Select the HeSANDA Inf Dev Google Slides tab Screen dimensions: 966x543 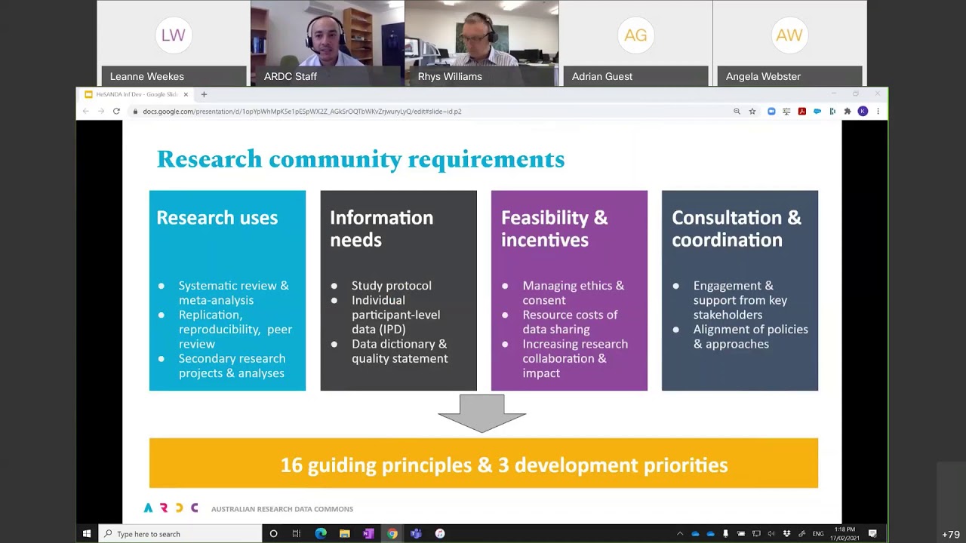click(136, 94)
